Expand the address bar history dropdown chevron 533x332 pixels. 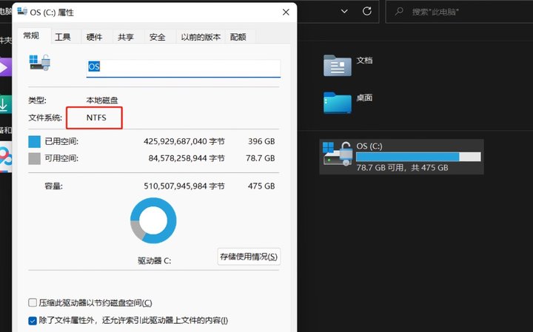click(x=343, y=11)
